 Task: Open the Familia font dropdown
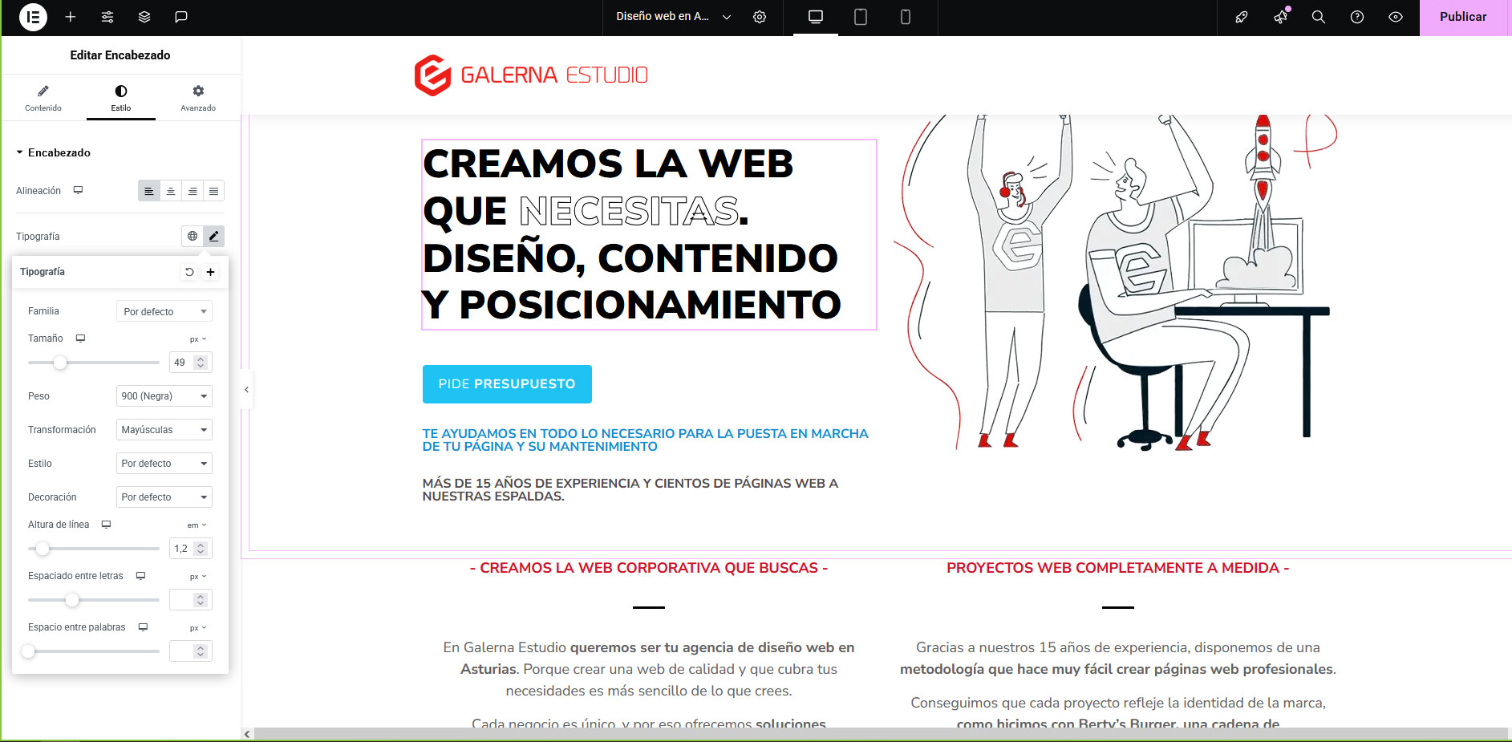click(x=164, y=311)
